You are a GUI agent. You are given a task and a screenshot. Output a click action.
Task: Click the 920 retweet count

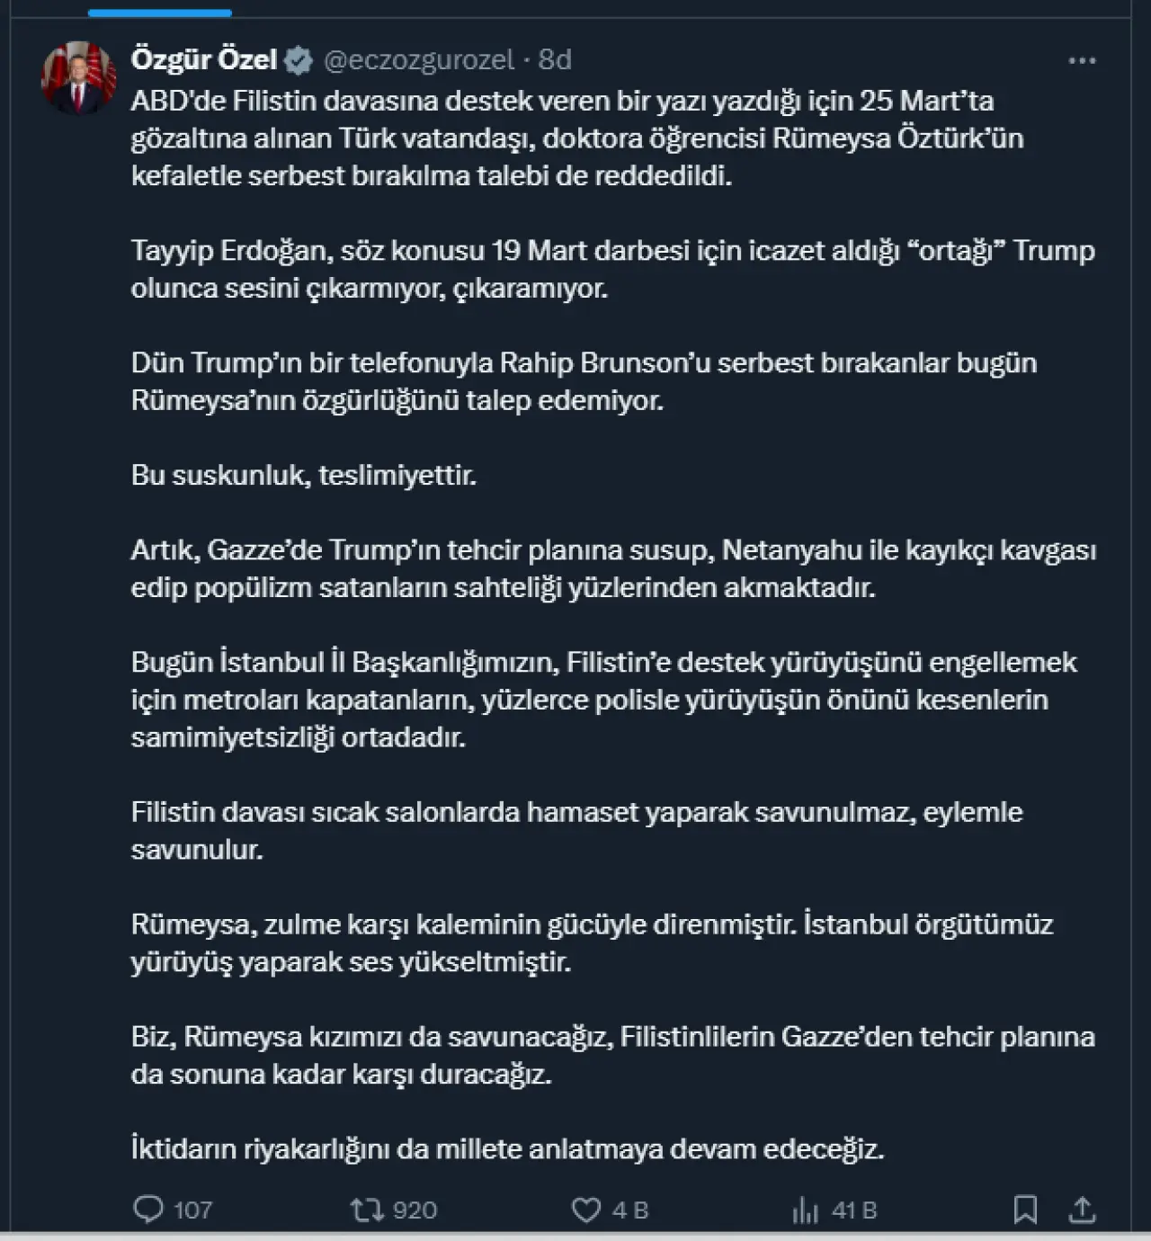[x=415, y=1210]
